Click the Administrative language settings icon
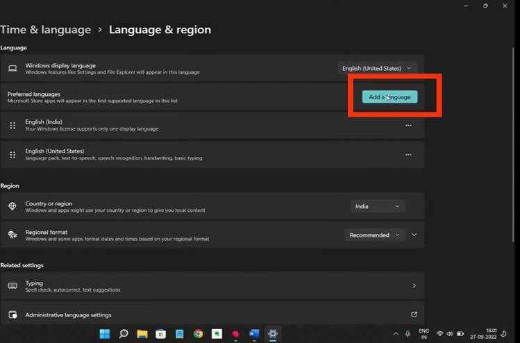The image size is (520, 343). pos(12,315)
